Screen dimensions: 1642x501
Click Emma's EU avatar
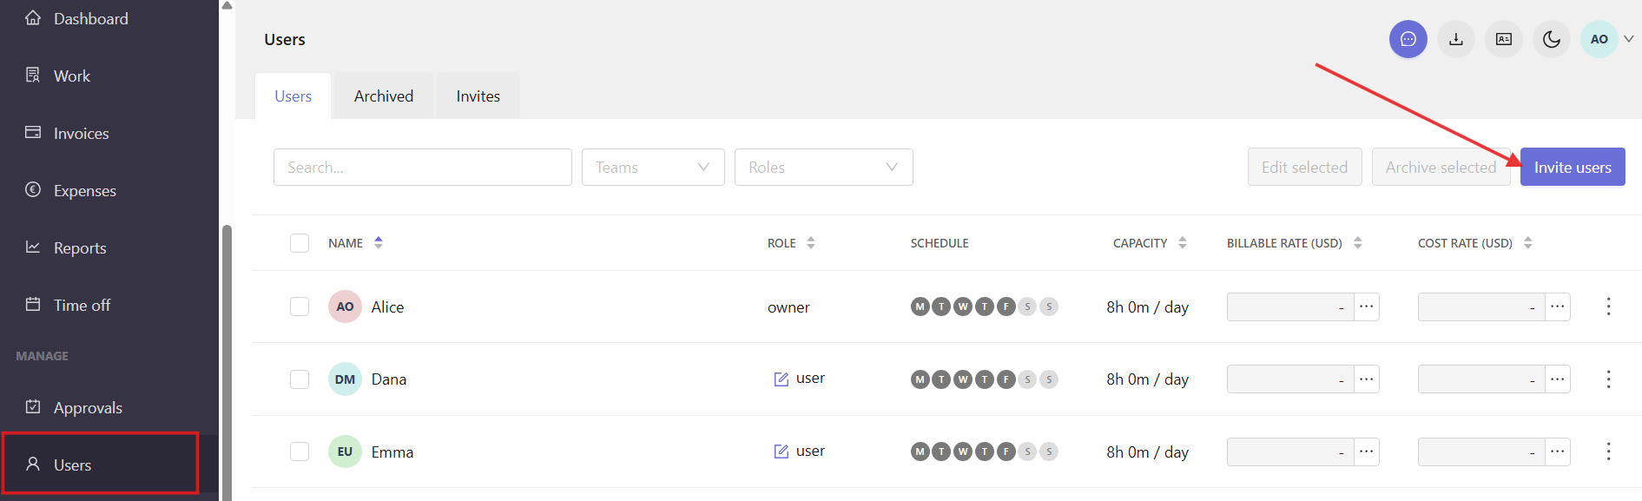(345, 452)
